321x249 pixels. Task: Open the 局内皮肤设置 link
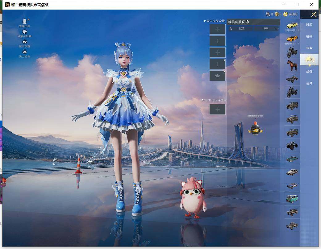pos(214,21)
